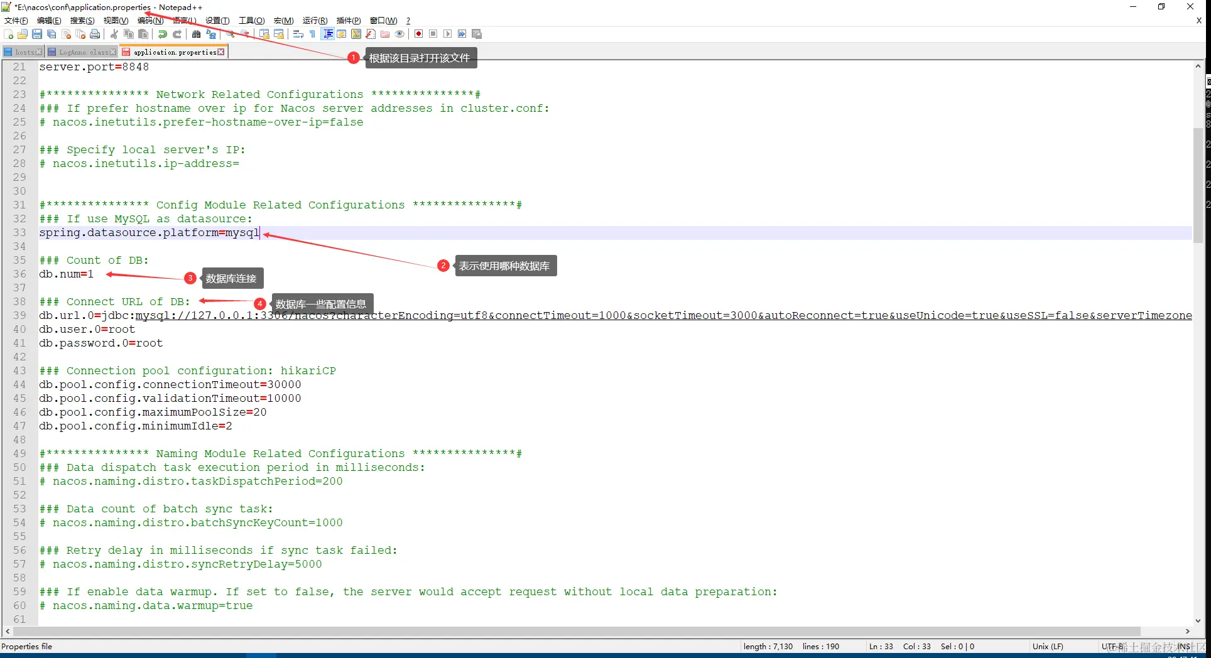Click the horizontal scrollbar thumb
1211x658 pixels.
[x=577, y=631]
